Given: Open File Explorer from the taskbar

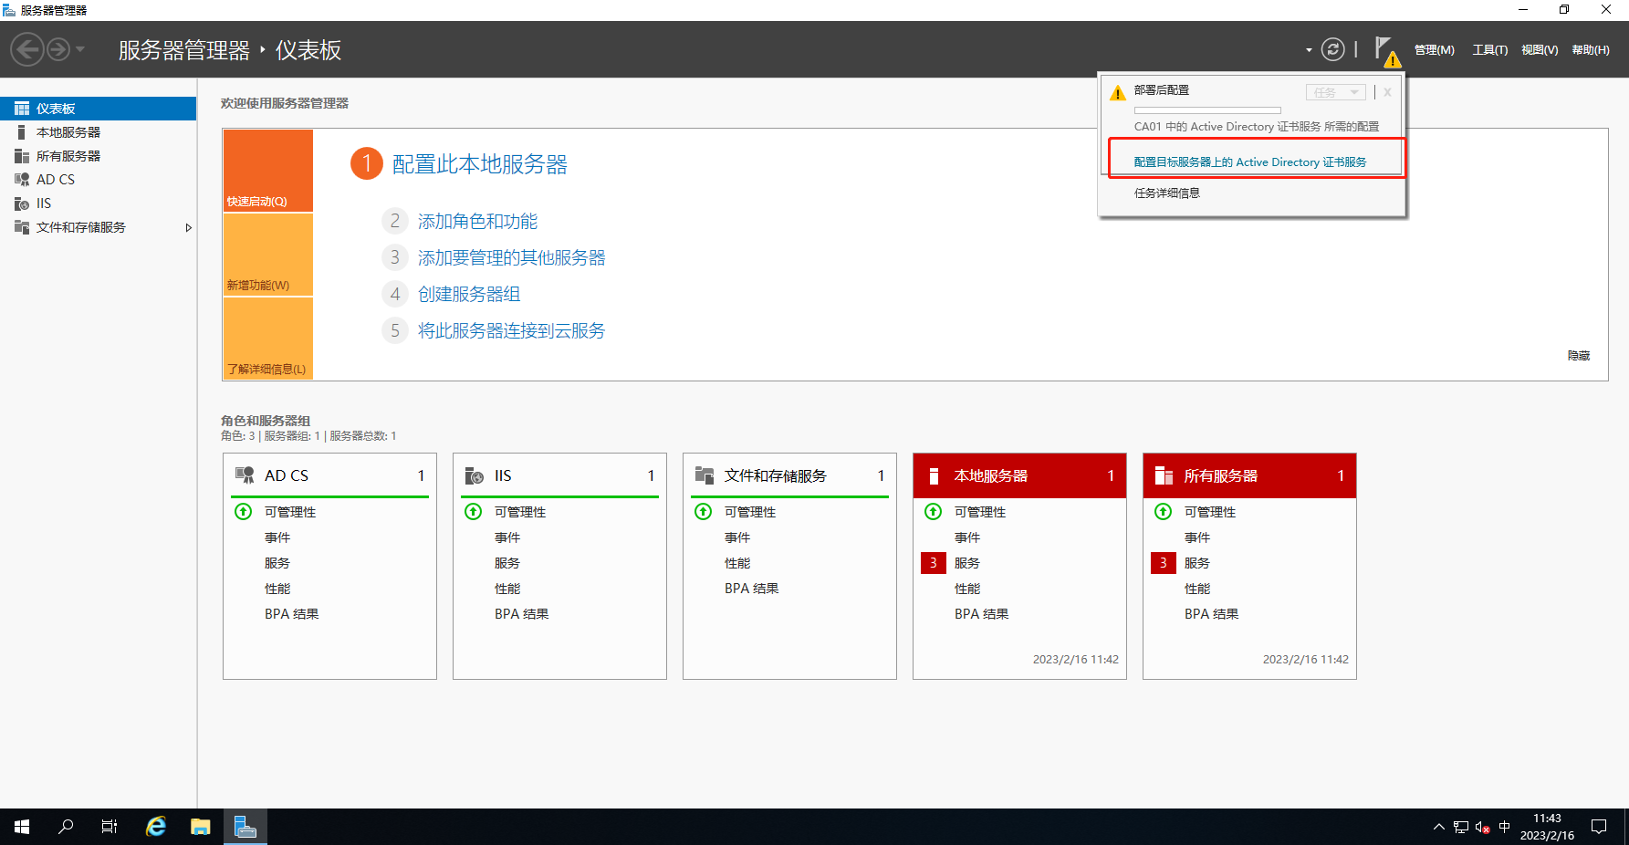Looking at the screenshot, I should tap(200, 827).
